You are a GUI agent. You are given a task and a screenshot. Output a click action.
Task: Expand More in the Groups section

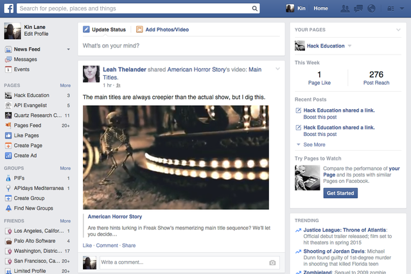coord(66,168)
